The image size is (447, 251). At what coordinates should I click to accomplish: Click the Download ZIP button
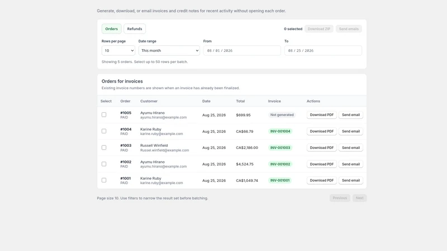tap(318, 29)
